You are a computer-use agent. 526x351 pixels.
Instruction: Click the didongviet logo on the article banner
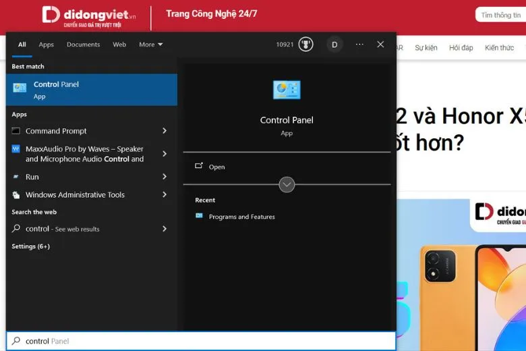(500, 213)
